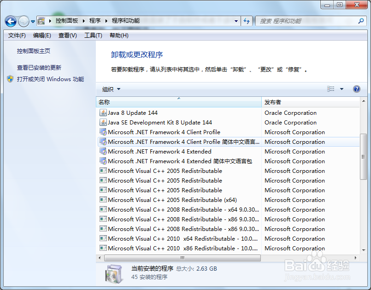Expand the arrow after 控制面板 breadcrumb

coord(84,21)
